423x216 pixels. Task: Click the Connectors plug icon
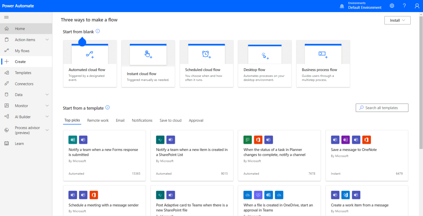click(7, 84)
